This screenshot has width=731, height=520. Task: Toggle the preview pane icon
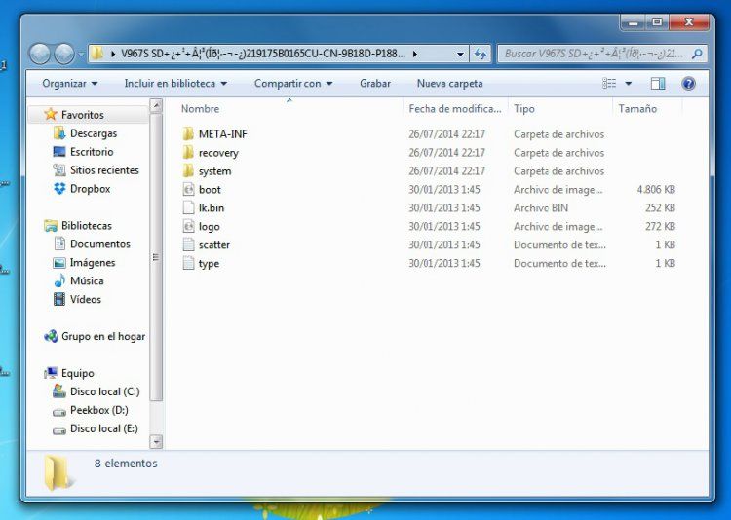(658, 84)
